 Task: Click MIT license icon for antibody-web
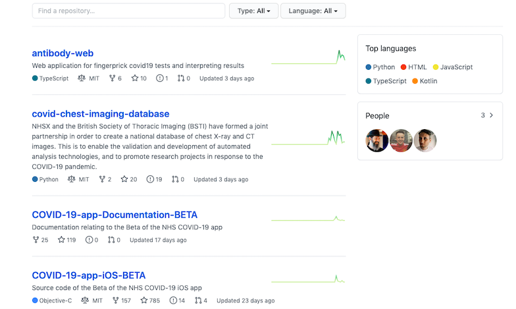82,78
